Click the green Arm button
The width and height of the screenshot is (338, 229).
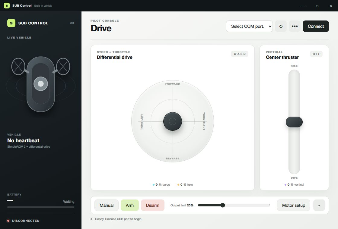[129, 205]
